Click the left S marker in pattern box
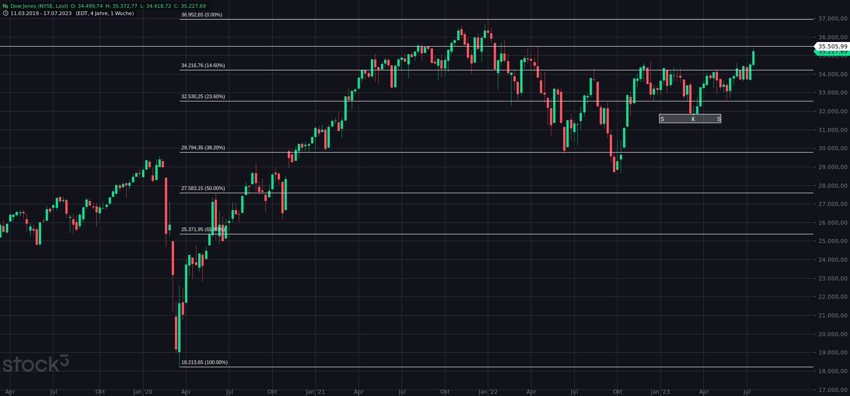Screen dimensions: 850x396 pyautogui.click(x=662, y=119)
